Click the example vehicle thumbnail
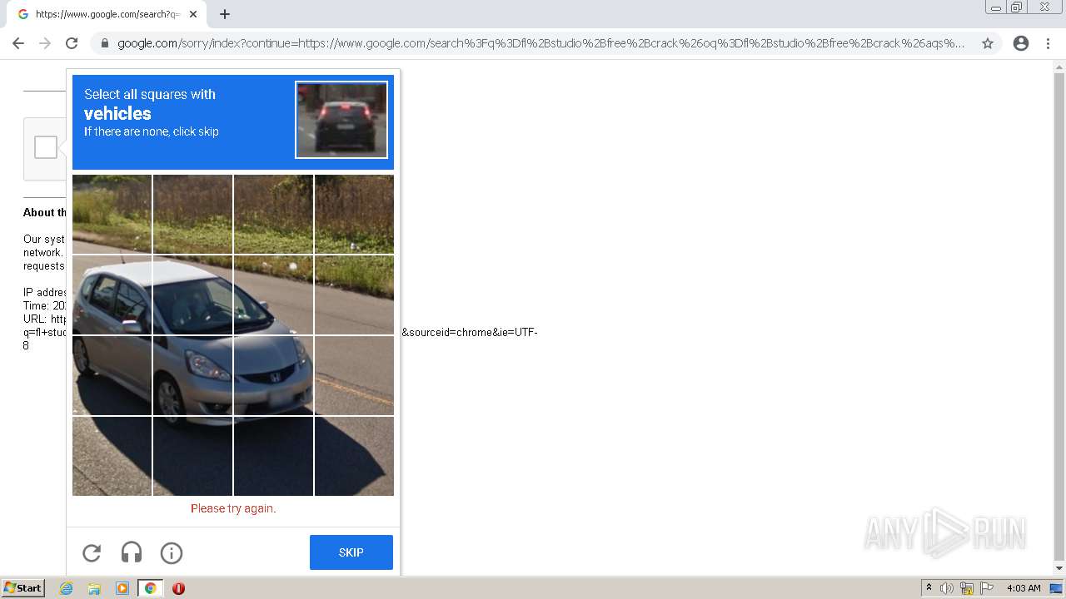The image size is (1066, 599). click(x=341, y=120)
